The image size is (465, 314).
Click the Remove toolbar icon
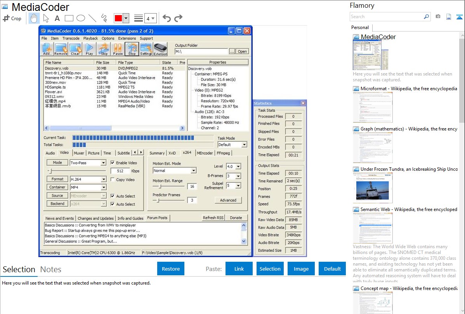pyautogui.click(x=61, y=49)
